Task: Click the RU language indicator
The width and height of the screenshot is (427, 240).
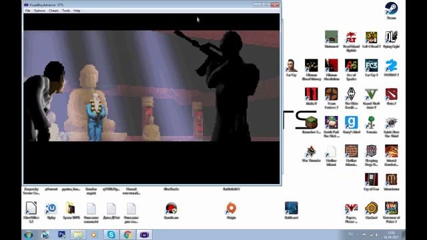Action: [x=351, y=234]
